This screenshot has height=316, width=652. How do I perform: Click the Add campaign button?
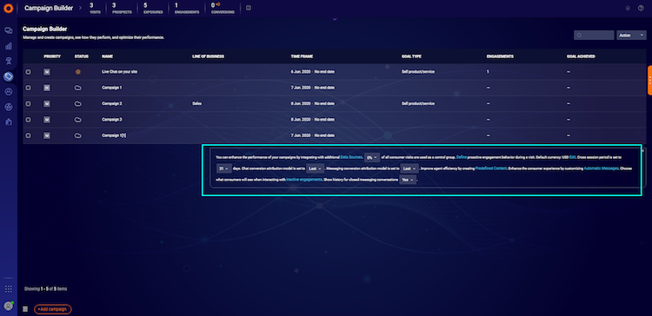tap(53, 309)
